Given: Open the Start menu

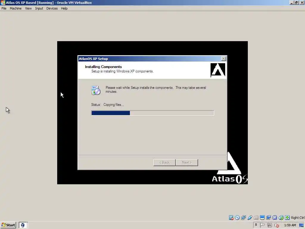Looking at the screenshot, I should pyautogui.click(x=8, y=225).
